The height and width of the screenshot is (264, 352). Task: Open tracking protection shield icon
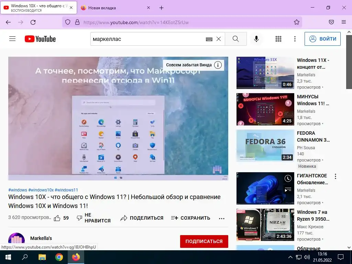68,22
